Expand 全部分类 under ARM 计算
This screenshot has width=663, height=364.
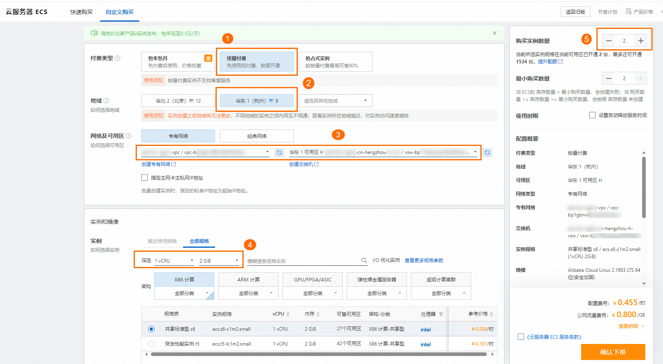click(x=248, y=293)
